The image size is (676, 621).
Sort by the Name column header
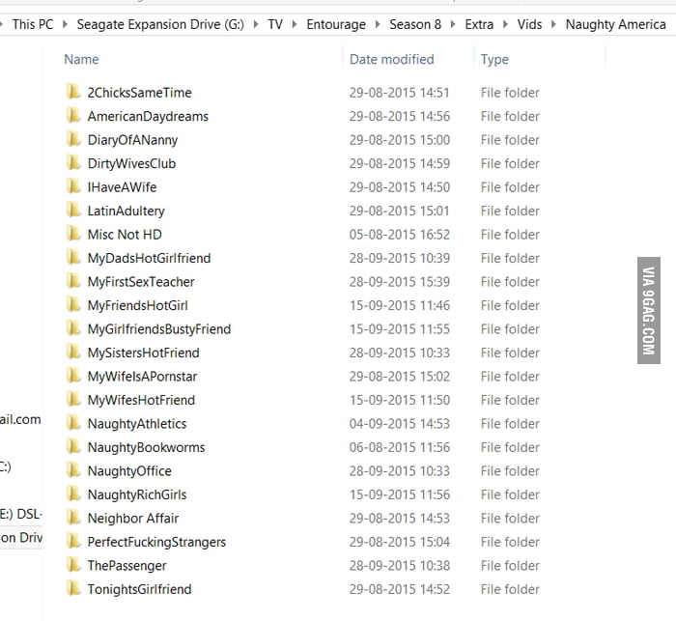(x=82, y=59)
